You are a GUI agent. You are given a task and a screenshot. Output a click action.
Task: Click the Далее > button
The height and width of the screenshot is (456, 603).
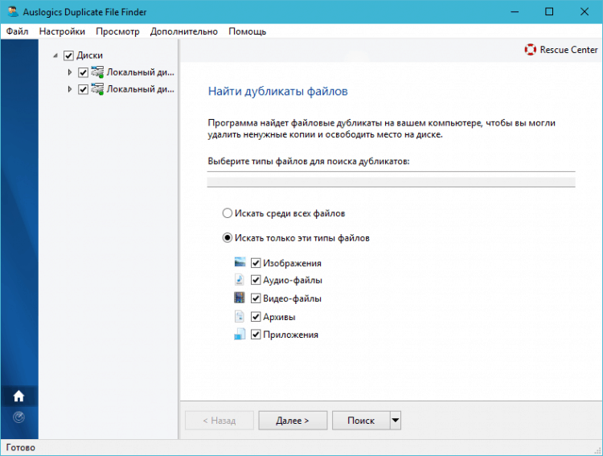click(293, 421)
